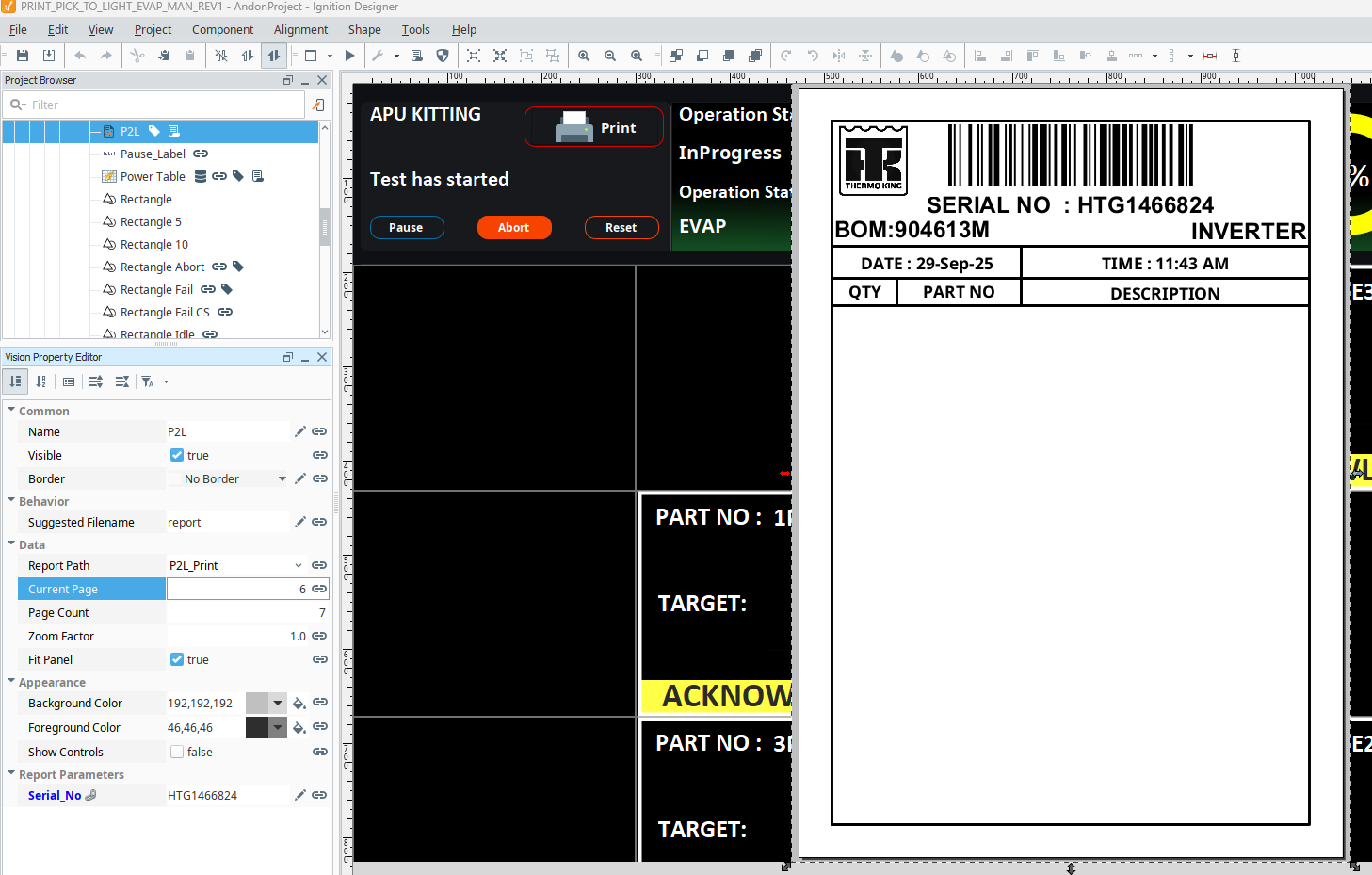Viewport: 1372px width, 875px height.
Task: Collapse the Common property section
Action: (x=11, y=411)
